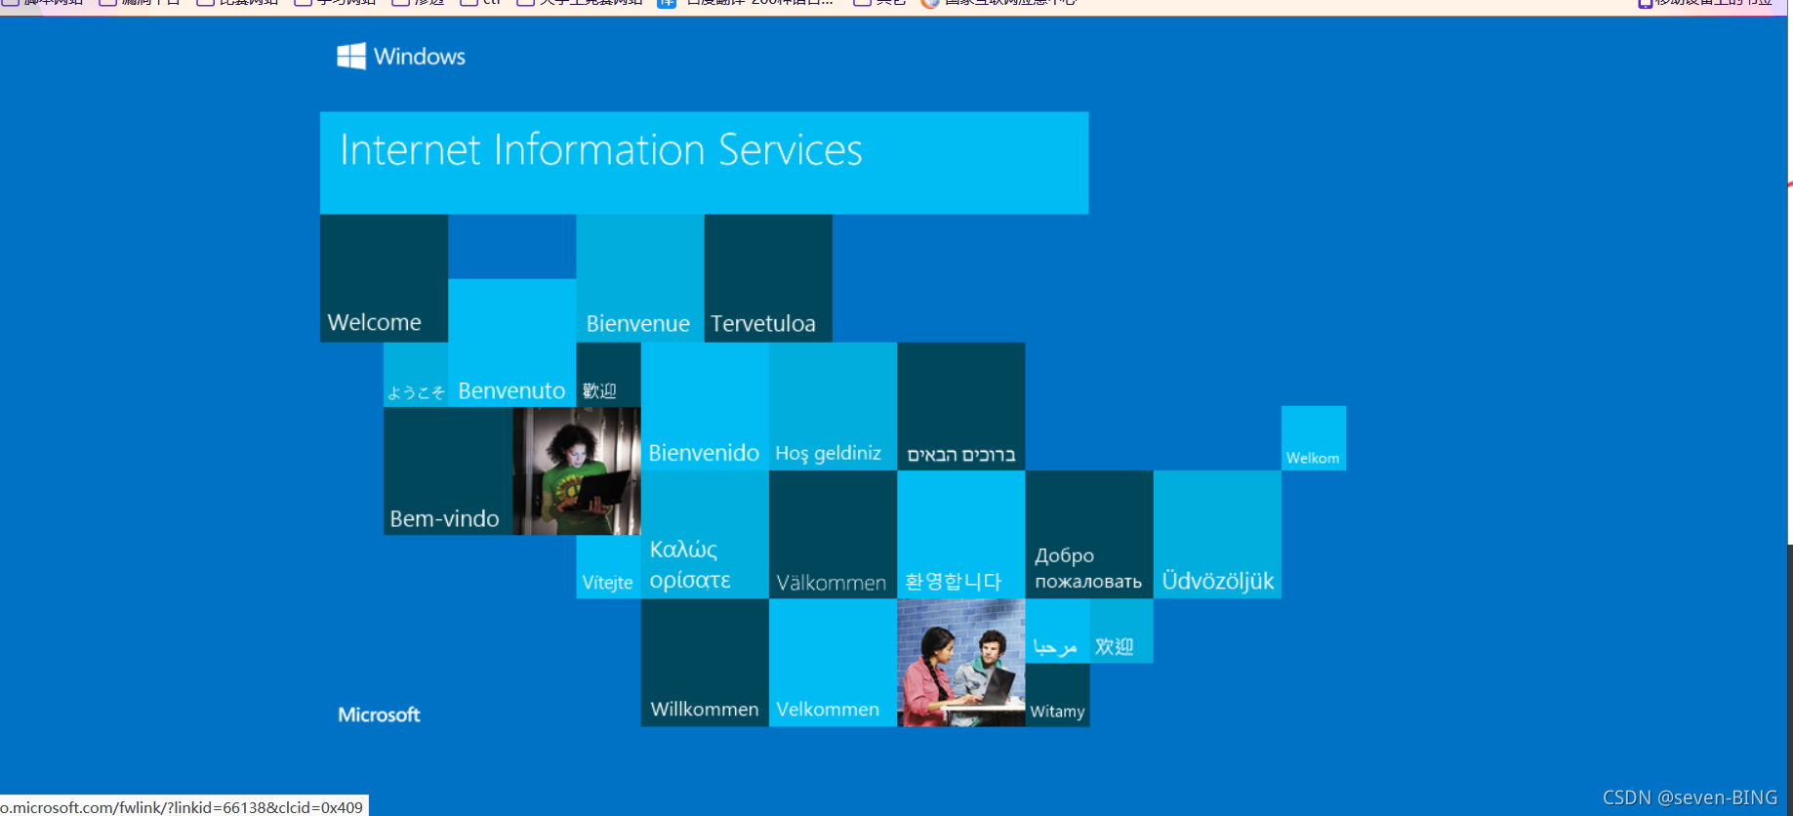Select the German Willkommen tile
The width and height of the screenshot is (1793, 816).
pos(705,663)
